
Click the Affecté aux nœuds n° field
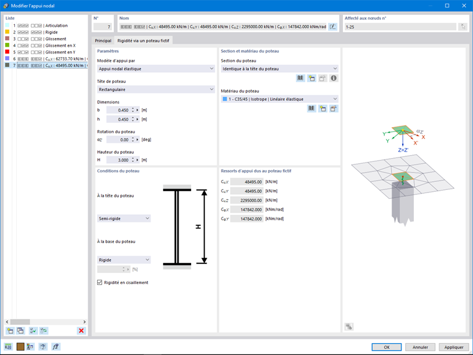[x=400, y=27]
